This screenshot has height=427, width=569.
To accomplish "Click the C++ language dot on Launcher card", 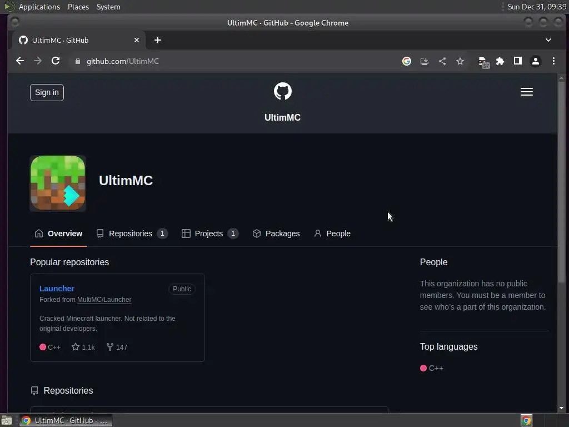I will tap(42, 347).
